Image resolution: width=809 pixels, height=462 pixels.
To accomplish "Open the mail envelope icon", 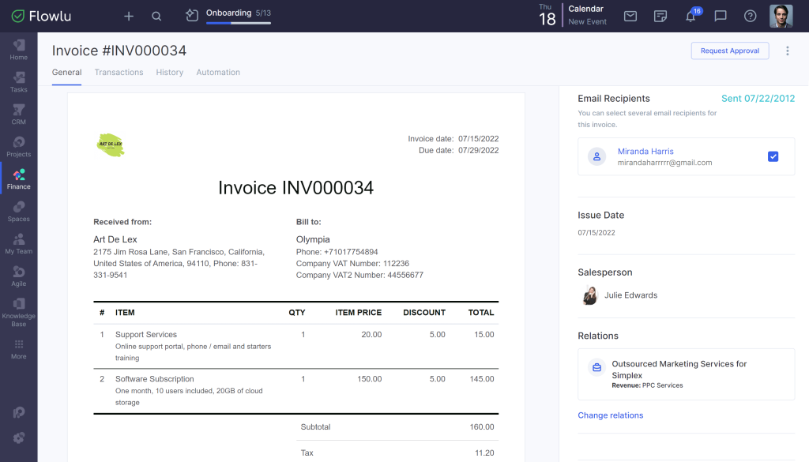I will coord(630,16).
